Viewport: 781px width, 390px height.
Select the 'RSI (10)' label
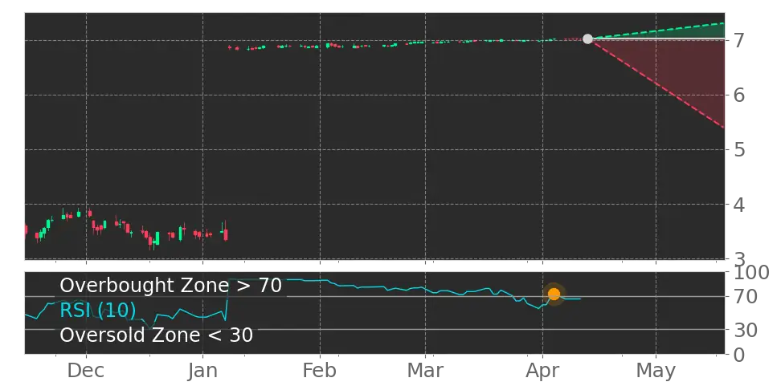[x=98, y=311]
